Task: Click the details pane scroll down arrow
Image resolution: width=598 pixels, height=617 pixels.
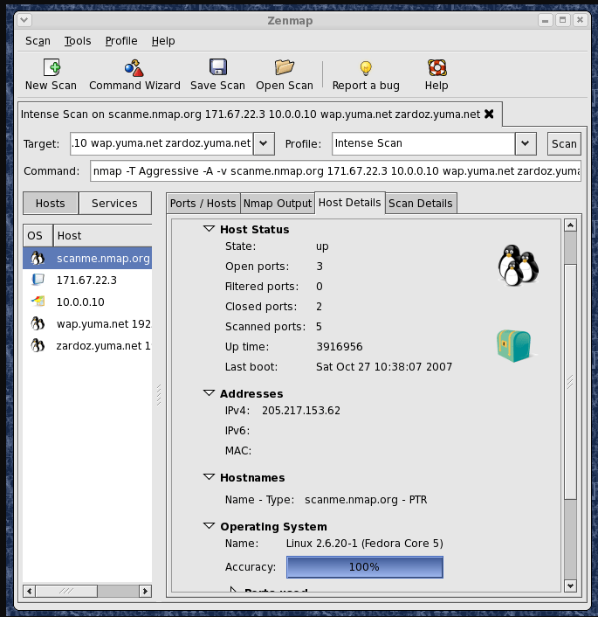Action: coord(570,586)
